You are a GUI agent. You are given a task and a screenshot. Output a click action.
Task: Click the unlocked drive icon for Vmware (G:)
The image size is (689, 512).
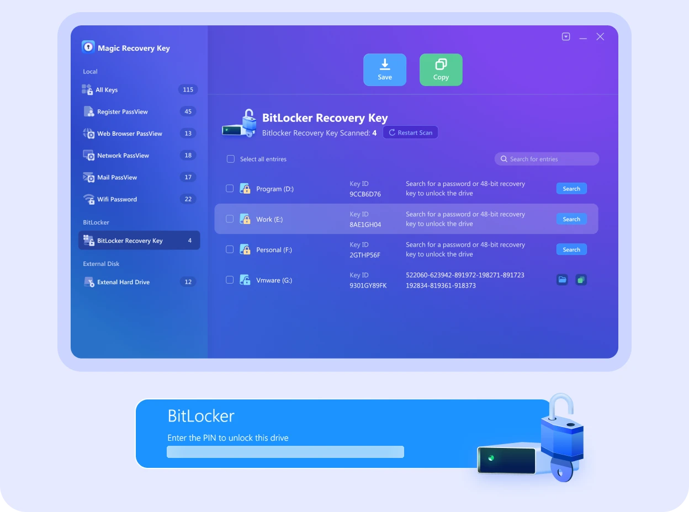(245, 280)
